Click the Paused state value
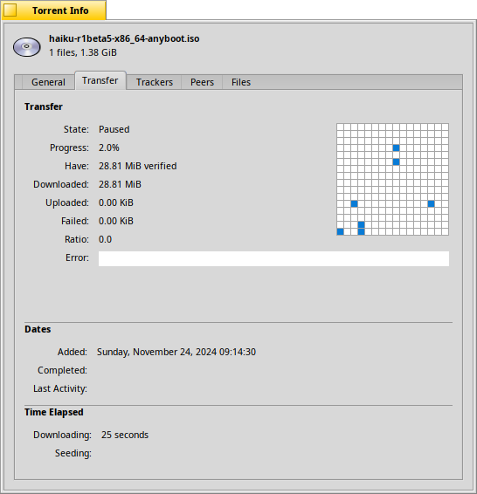 click(x=114, y=129)
